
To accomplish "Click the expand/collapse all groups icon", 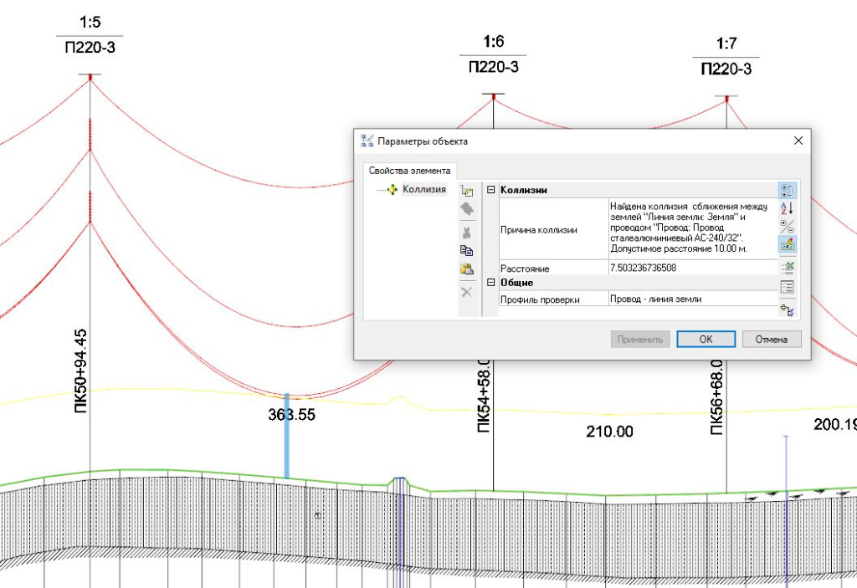I will pos(787,226).
